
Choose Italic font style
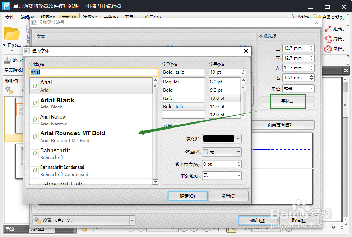pos(184,98)
